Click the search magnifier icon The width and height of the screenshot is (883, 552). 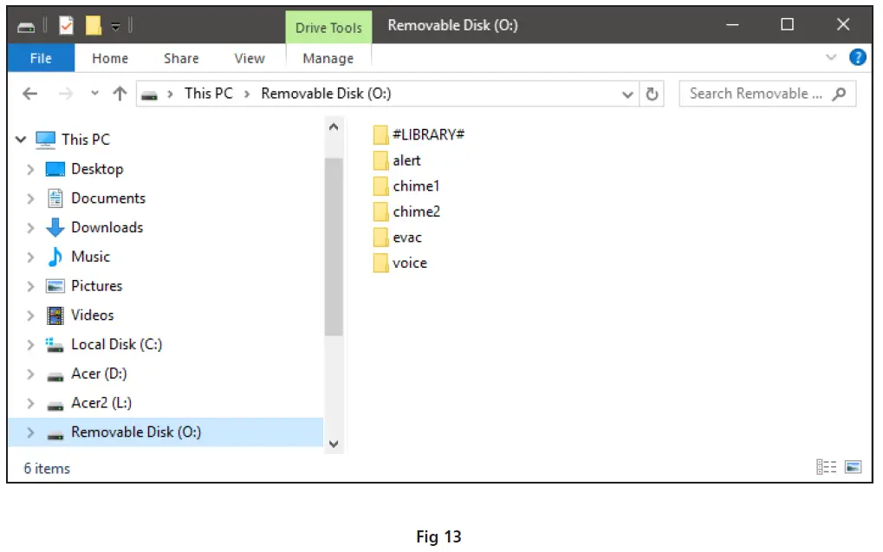839,94
